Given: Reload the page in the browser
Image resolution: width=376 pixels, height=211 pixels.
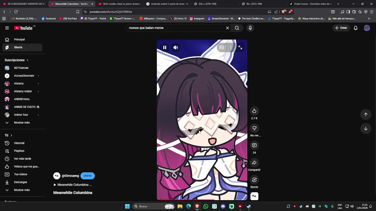Looking at the screenshot, I should pyautogui.click(x=16, y=12).
